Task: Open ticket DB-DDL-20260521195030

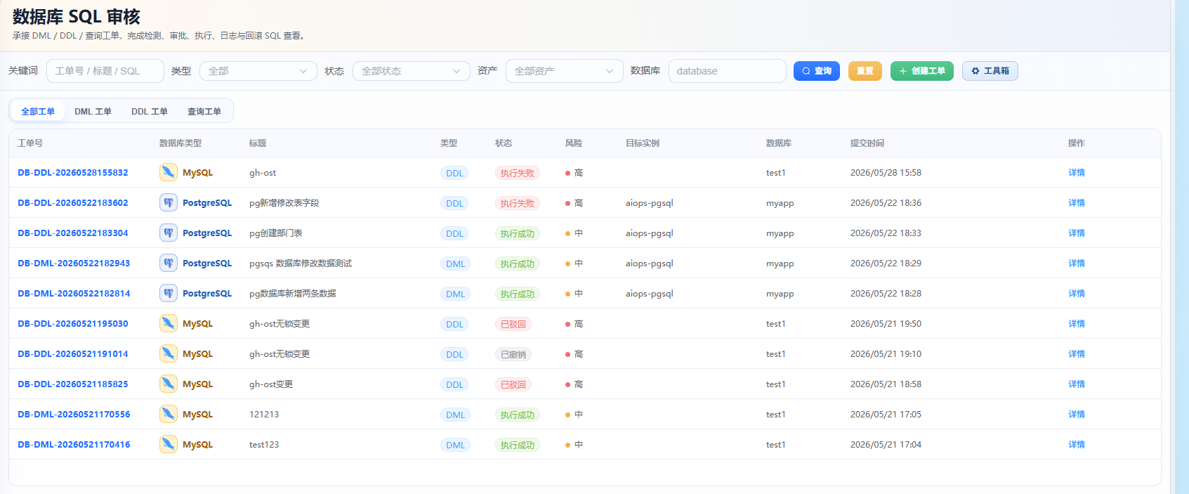Action: click(x=73, y=323)
